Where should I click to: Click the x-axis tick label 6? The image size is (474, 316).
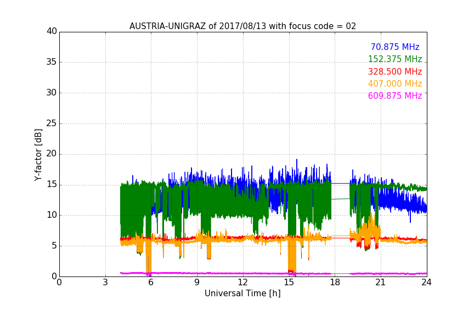[151, 283]
